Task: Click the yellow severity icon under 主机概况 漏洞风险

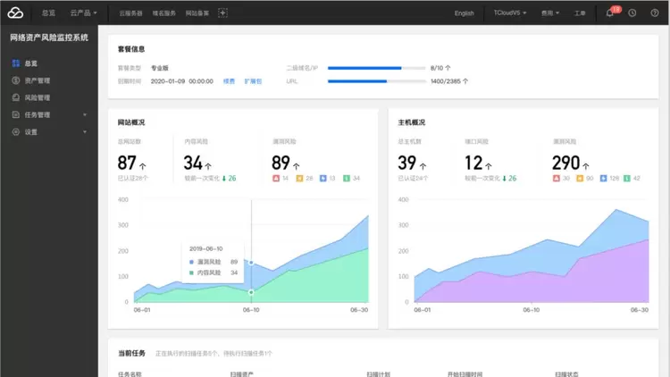Action: (x=579, y=179)
